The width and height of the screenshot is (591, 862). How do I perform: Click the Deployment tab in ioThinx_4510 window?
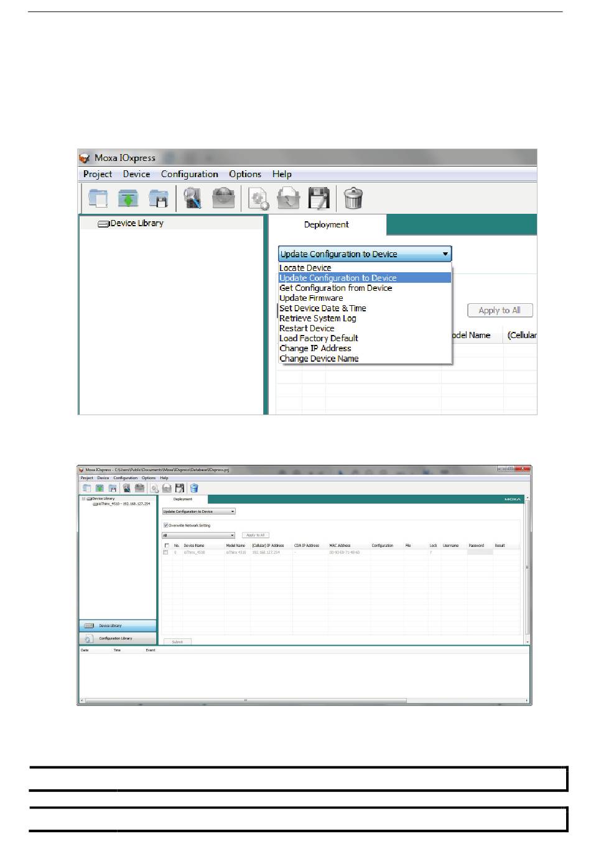click(x=183, y=499)
